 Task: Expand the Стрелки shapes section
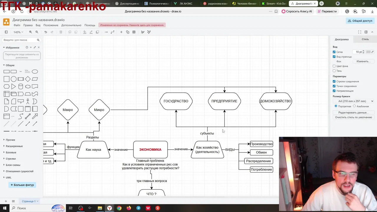pos(11,159)
